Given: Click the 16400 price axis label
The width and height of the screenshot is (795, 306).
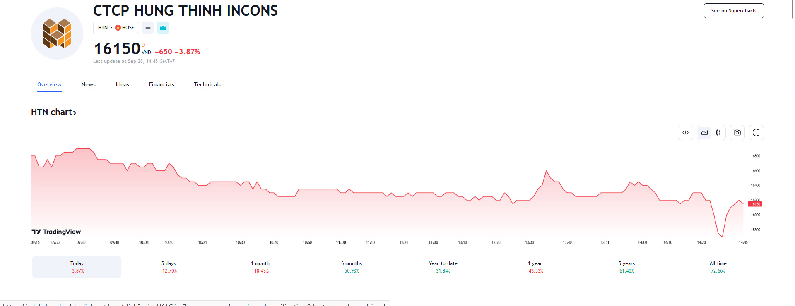Looking at the screenshot, I should [x=755, y=185].
